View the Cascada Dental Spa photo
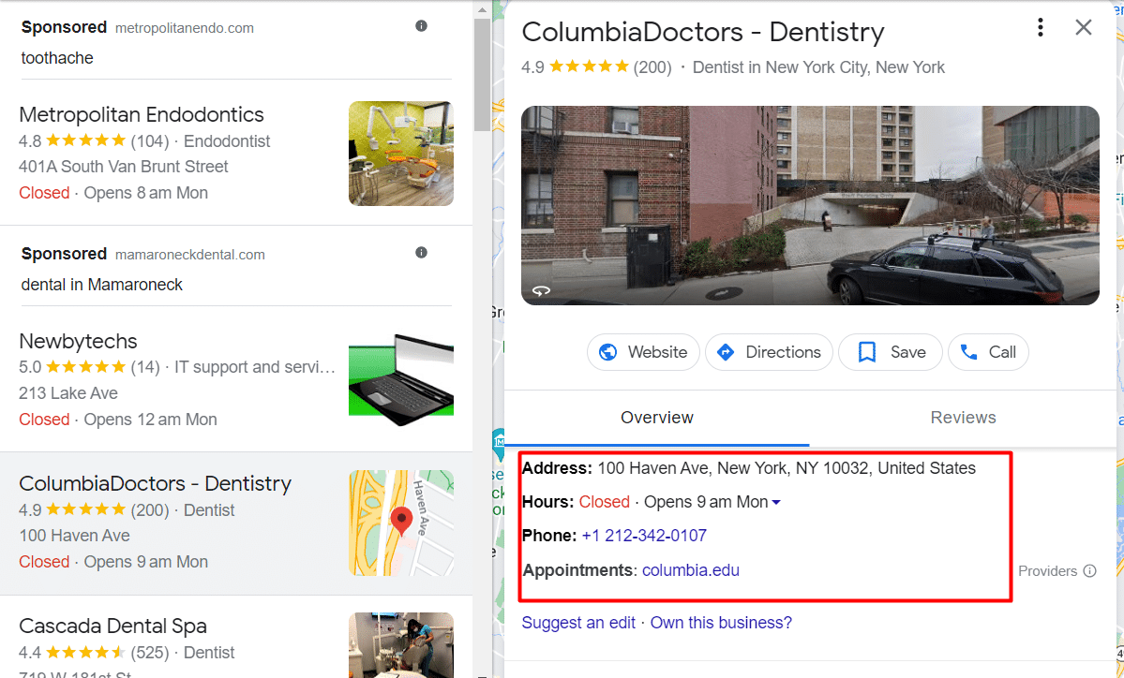 pyautogui.click(x=400, y=645)
